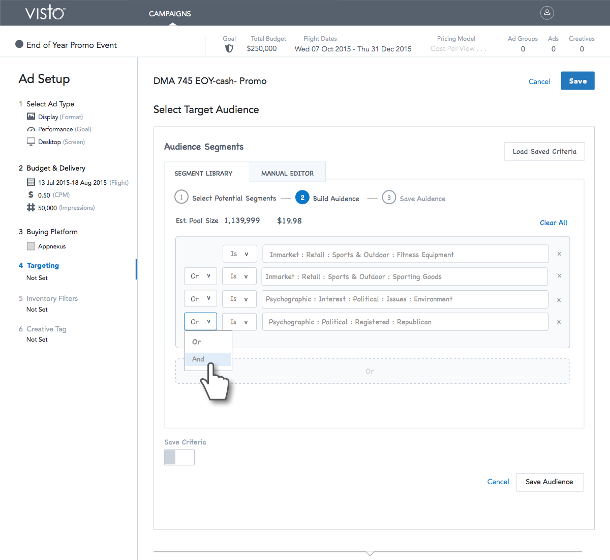Toggle the Save Criteria switch

[x=179, y=457]
